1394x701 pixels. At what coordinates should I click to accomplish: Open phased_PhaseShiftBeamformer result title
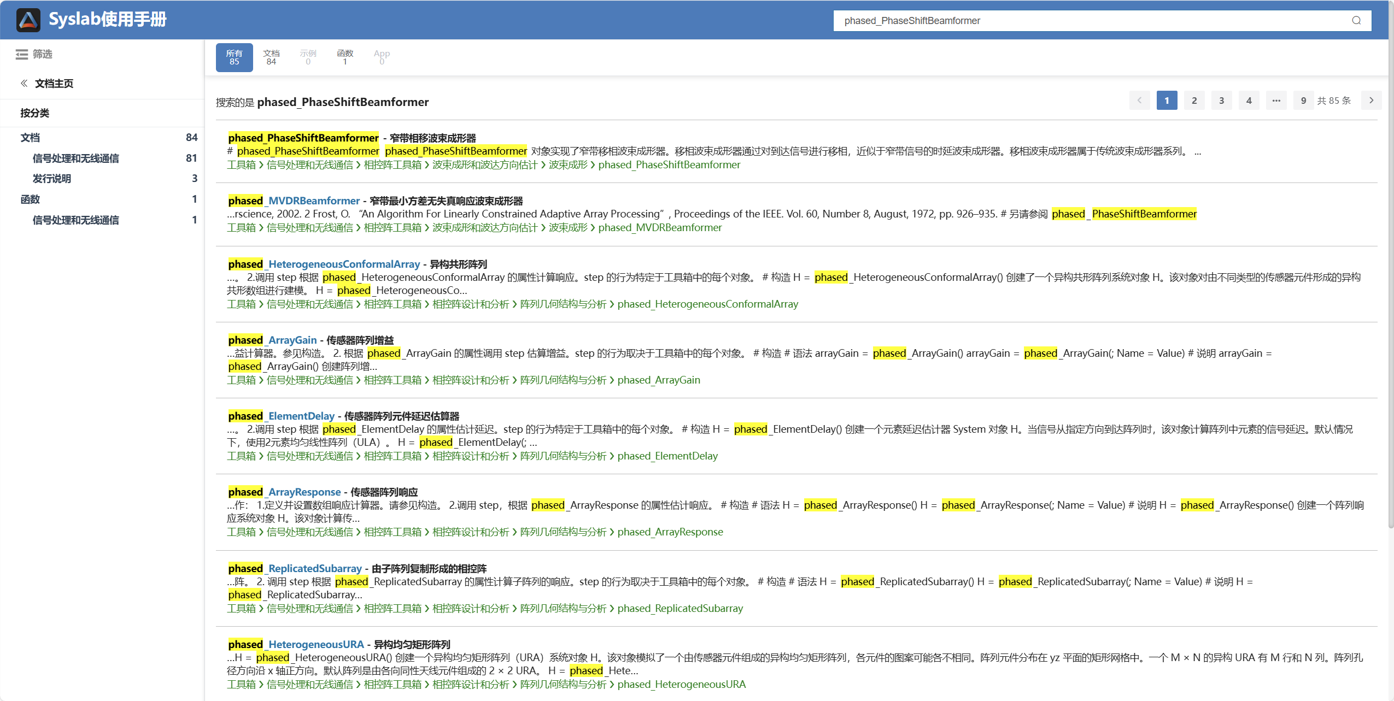[303, 138]
